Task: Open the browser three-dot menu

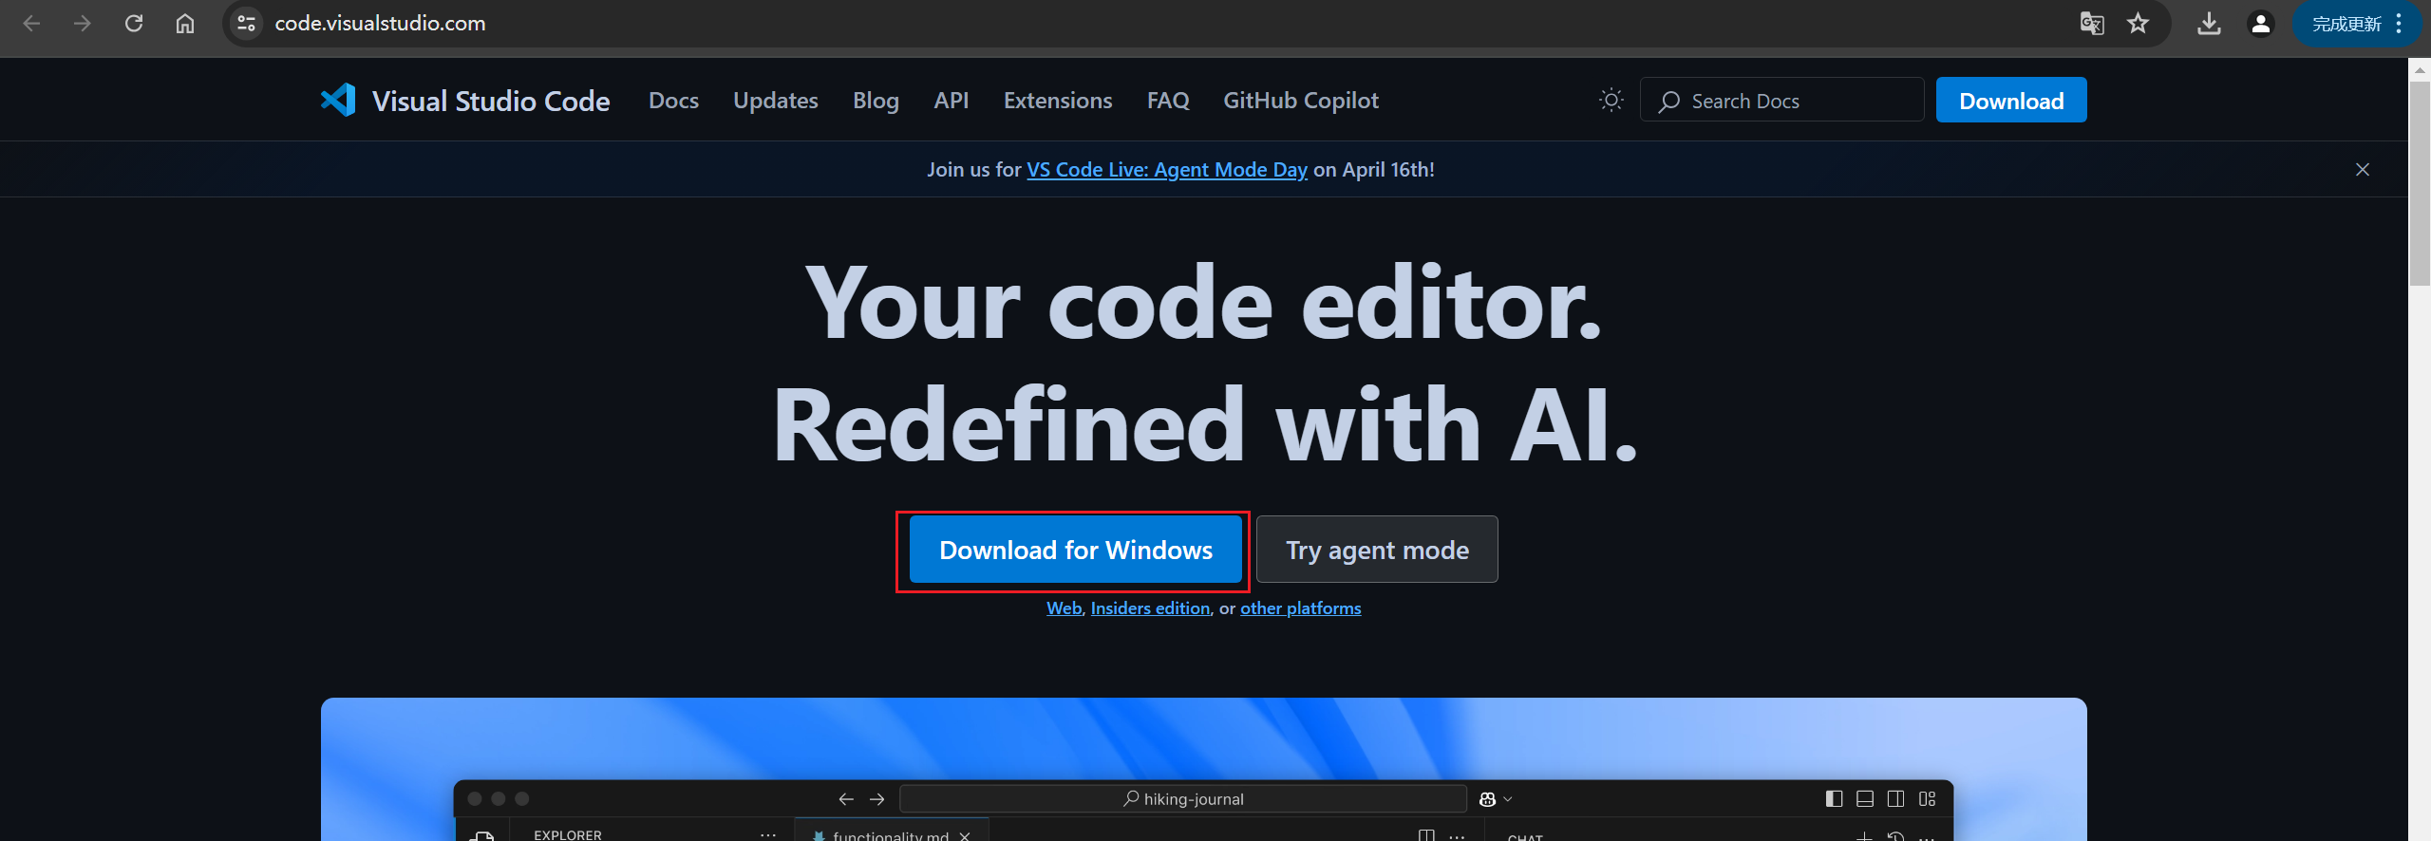Action: coord(2399,23)
